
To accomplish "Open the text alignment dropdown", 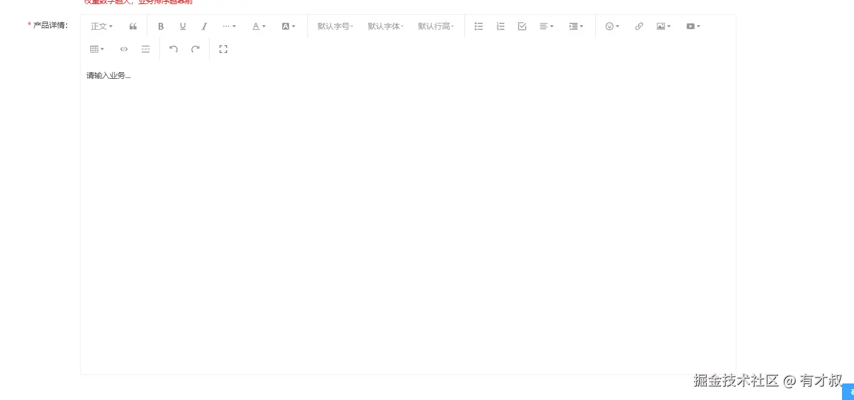I will [547, 26].
